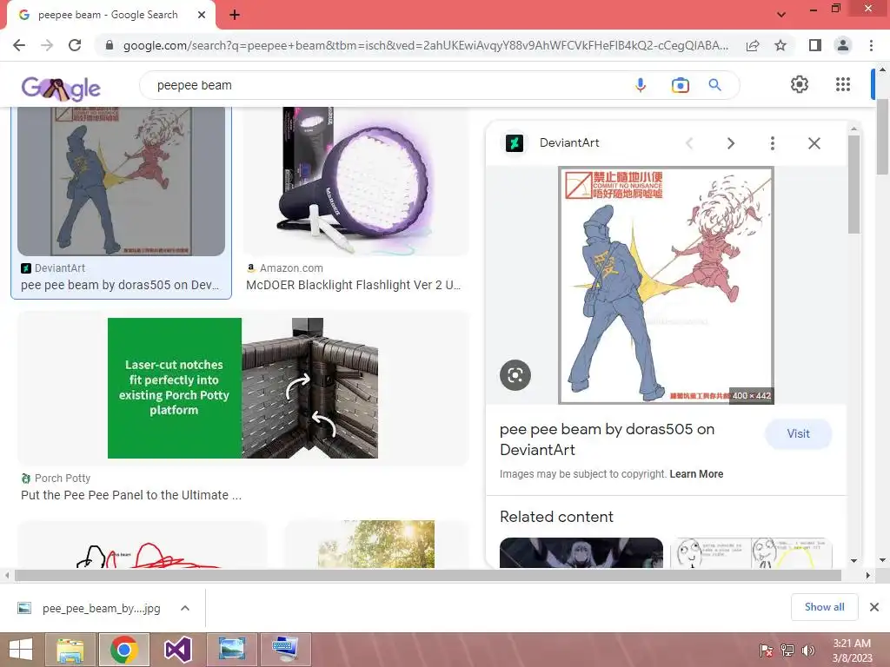Open the photo viewer taskbar icon
Image resolution: width=890 pixels, height=667 pixels.
[x=231, y=650]
